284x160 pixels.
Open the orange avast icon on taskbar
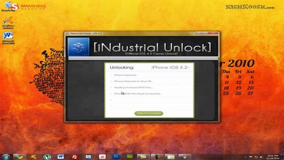(33, 157)
